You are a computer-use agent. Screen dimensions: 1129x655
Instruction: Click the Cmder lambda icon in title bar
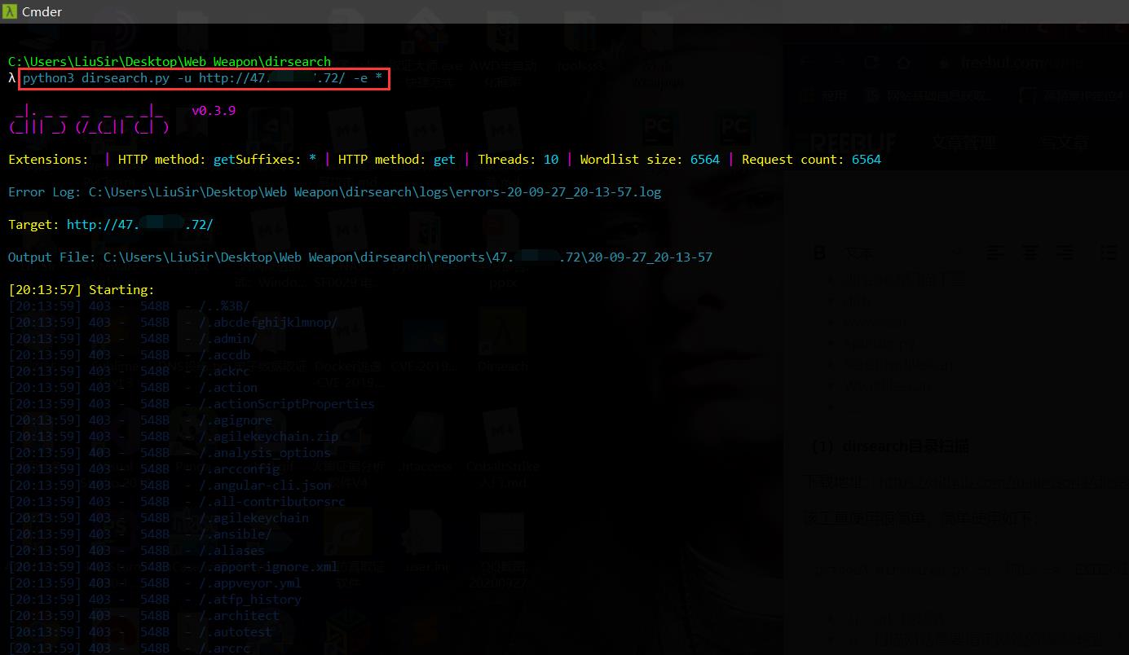click(10, 11)
